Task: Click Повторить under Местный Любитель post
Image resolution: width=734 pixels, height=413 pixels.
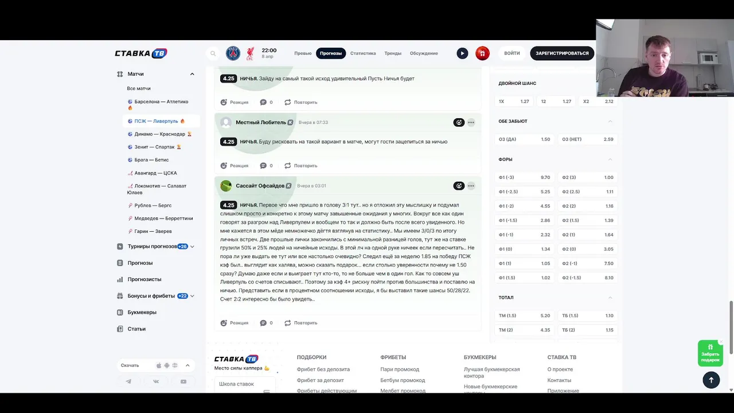Action: click(300, 166)
